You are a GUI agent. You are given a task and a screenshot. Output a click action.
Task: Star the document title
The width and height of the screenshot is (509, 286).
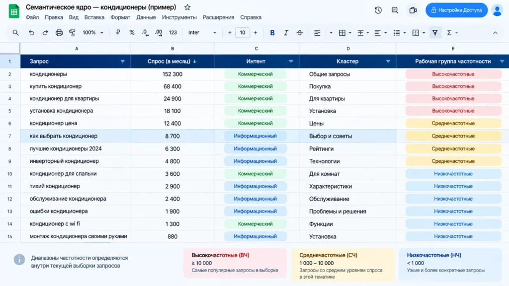point(187,7)
